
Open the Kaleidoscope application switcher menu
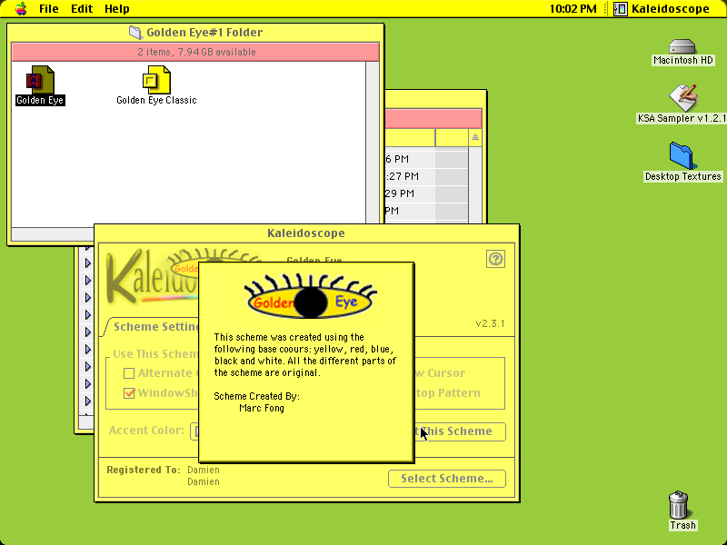662,9
